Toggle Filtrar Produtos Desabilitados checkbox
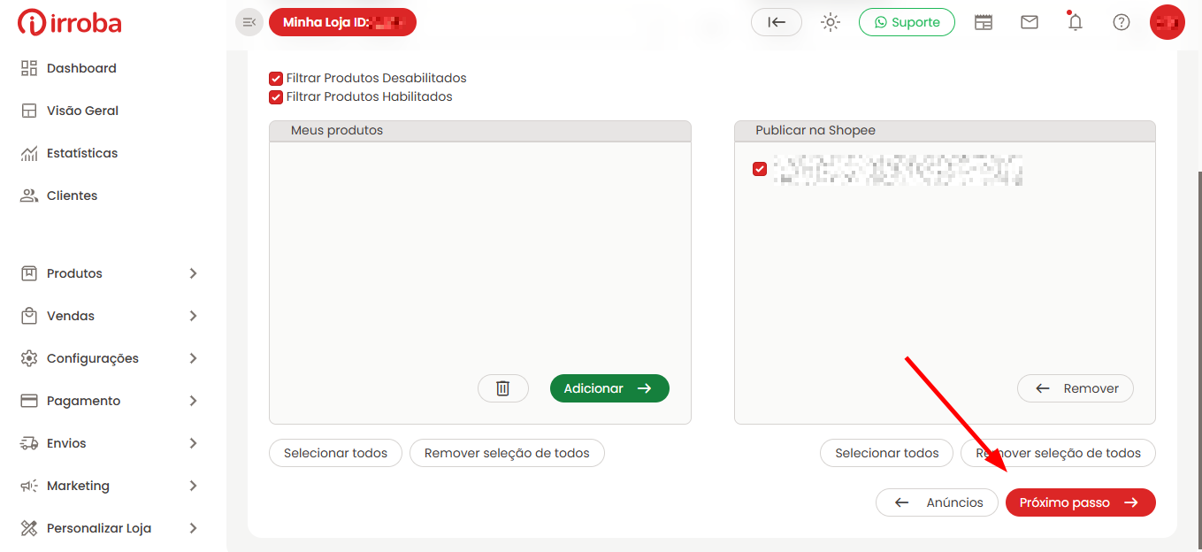The image size is (1202, 552). (276, 79)
